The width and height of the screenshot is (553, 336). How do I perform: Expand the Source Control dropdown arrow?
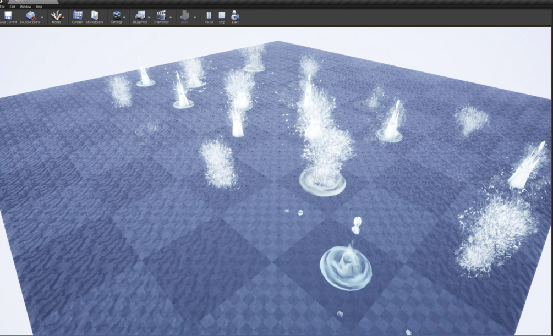tap(42, 17)
